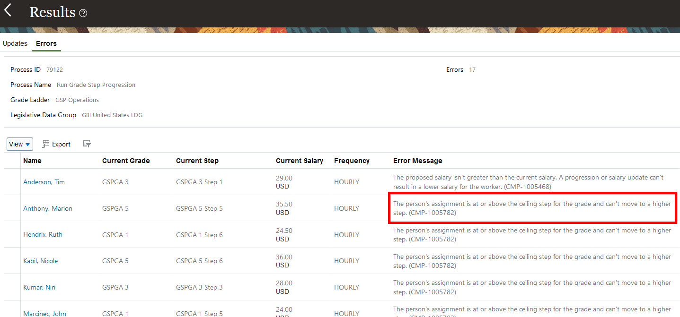Open Kabil, Nicole worker link
Image resolution: width=680 pixels, height=317 pixels.
coord(41,261)
